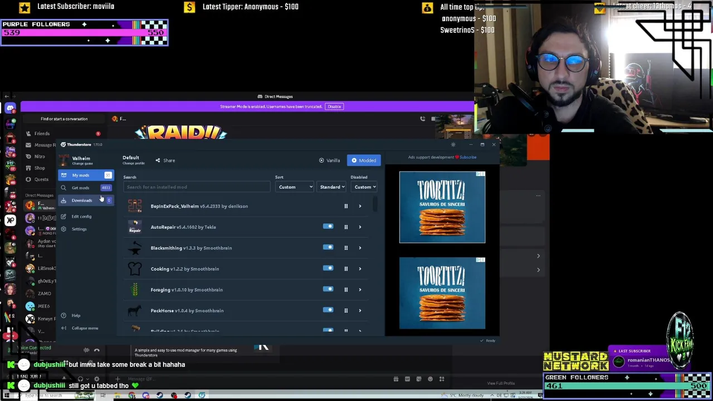Click drag handle on Blacksmithing row
Image resolution: width=713 pixels, height=401 pixels.
(x=346, y=248)
